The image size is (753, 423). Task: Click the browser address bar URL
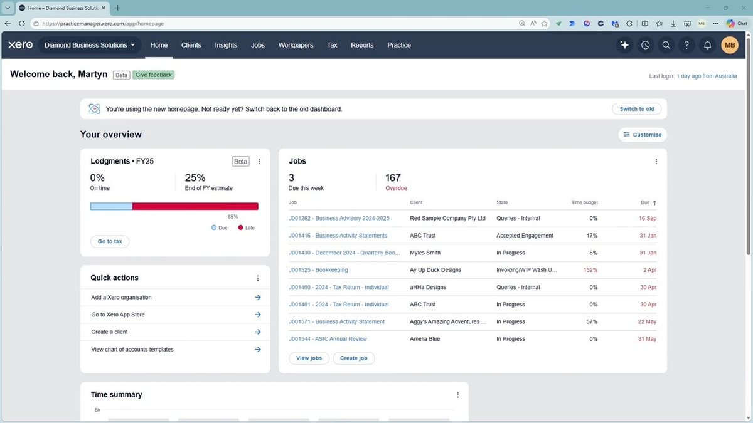[x=104, y=23]
